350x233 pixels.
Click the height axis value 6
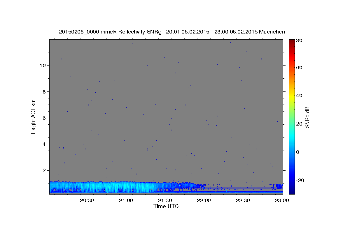(x=44, y=118)
